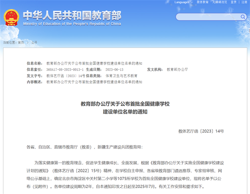This screenshot has width=250, height=194.
Task: Click the 中华人民共和国教育部 site title
Action: click(72, 15)
